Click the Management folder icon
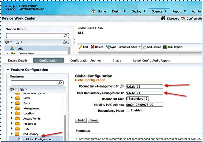This screenshot has width=203, height=142. (17, 108)
